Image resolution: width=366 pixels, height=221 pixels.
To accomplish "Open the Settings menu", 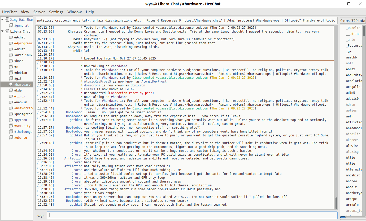I will (x=56, y=12).
